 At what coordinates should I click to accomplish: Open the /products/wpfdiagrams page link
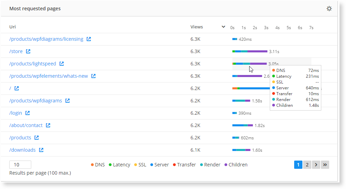(x=36, y=101)
